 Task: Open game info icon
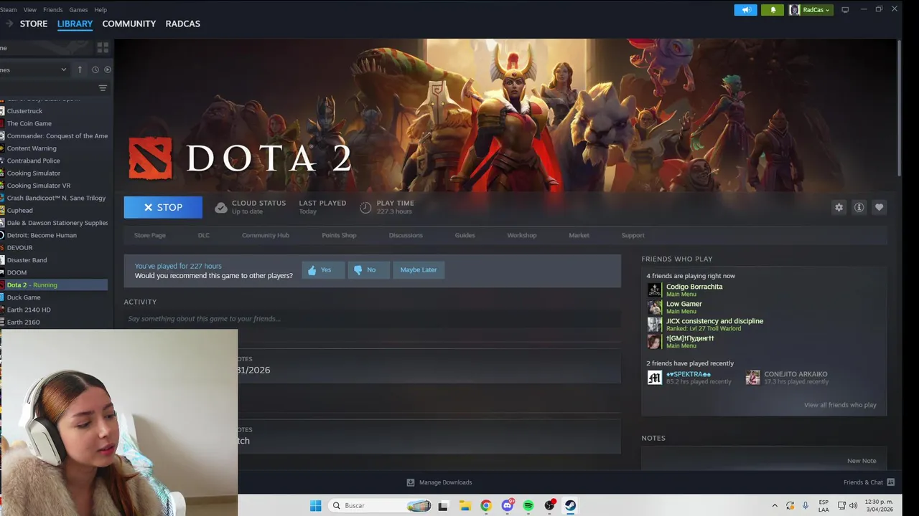tap(859, 207)
